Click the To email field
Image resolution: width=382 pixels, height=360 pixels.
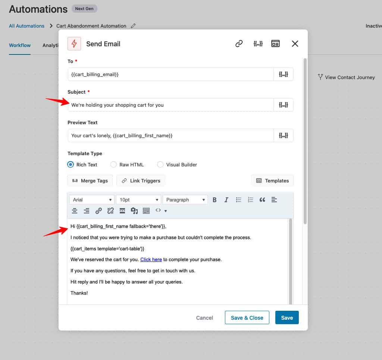[170, 74]
